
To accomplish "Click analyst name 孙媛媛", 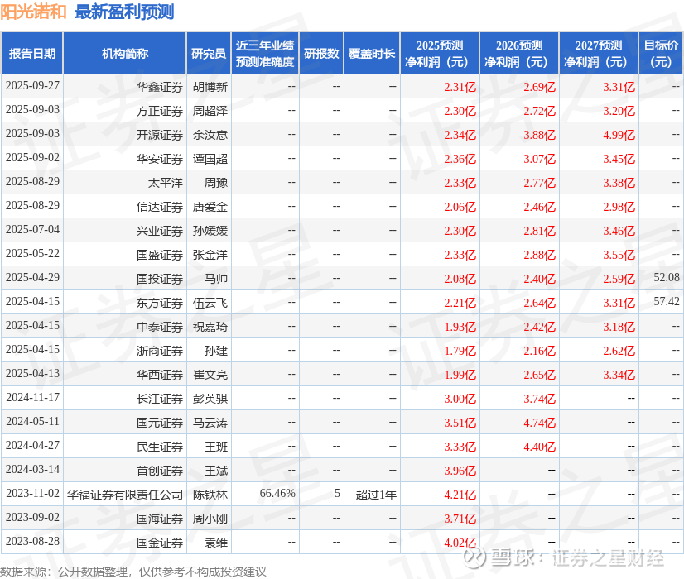I will click(x=210, y=231).
